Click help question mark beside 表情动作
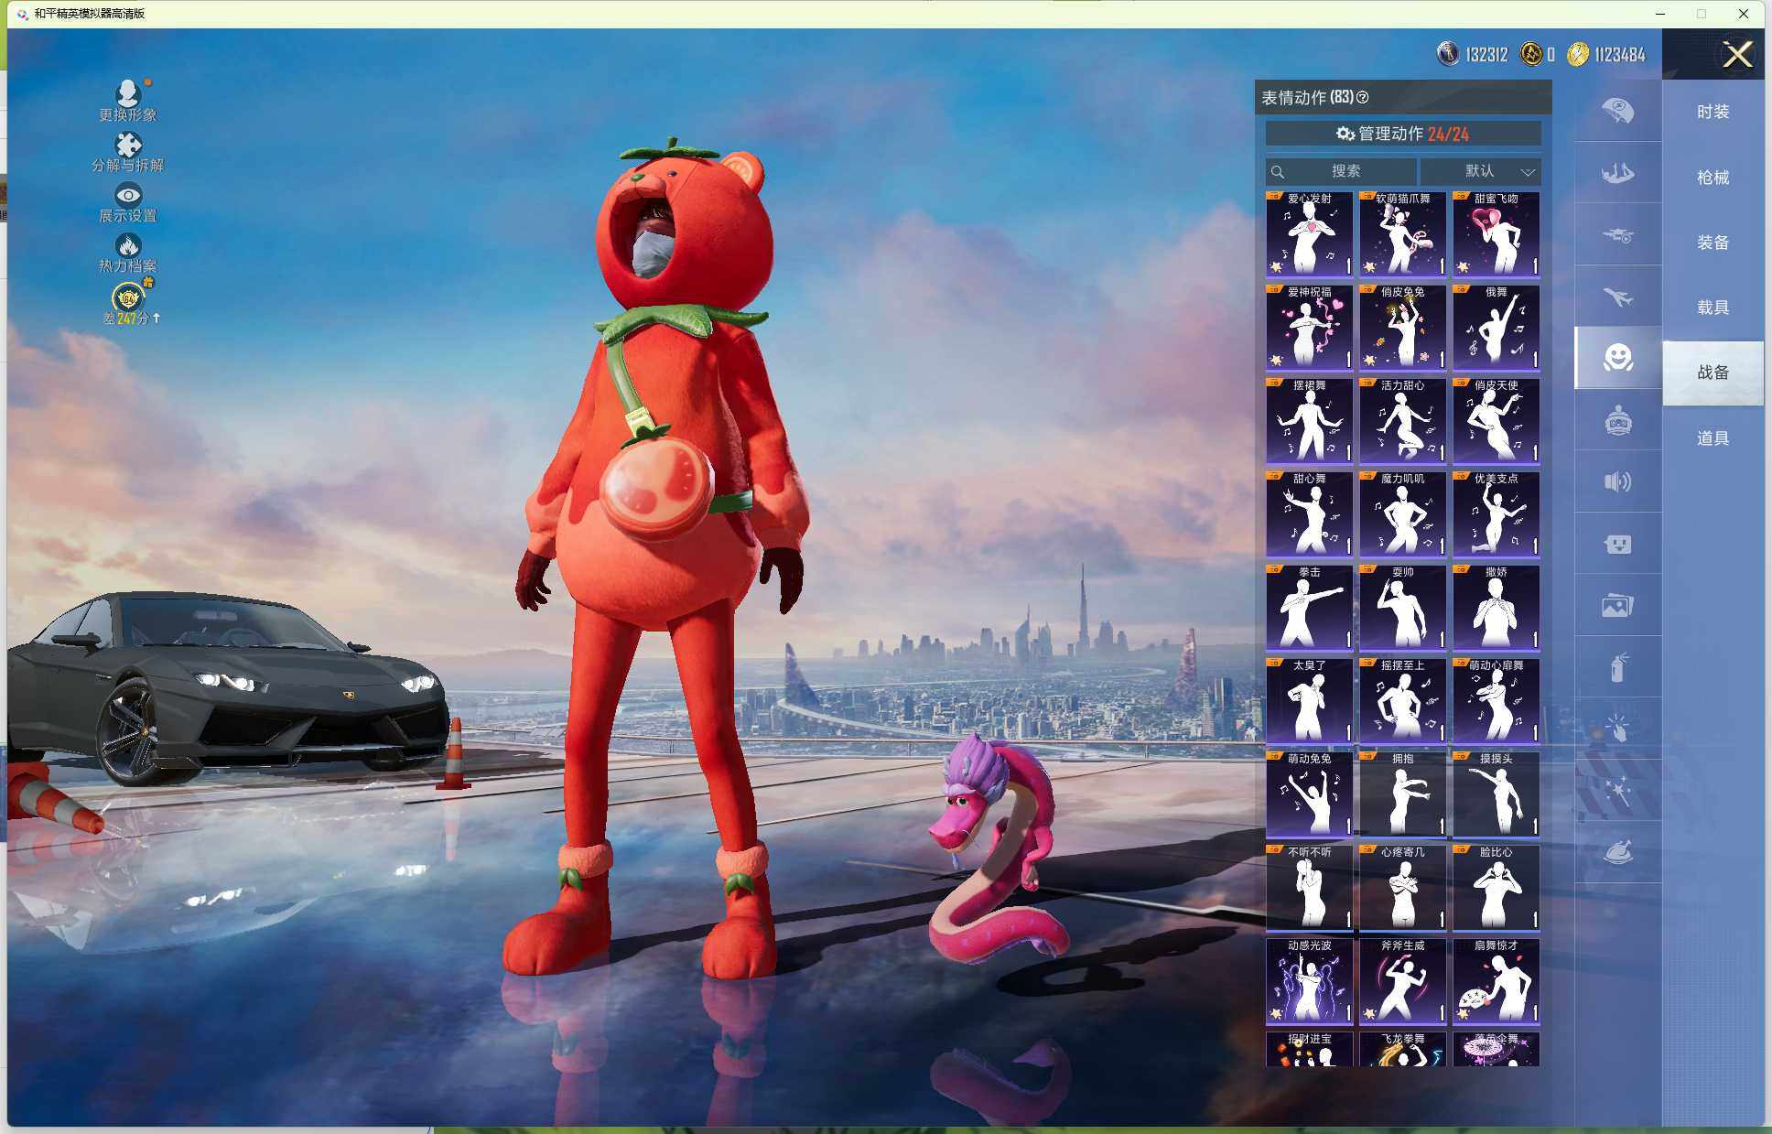 [1362, 97]
